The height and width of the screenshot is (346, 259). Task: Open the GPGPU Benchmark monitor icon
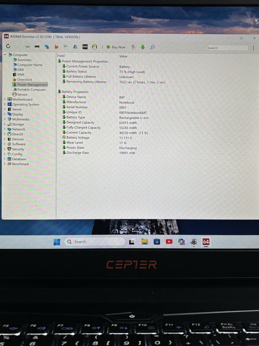pyautogui.click(x=47, y=46)
